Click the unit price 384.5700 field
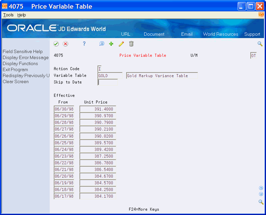 tap(98, 183)
